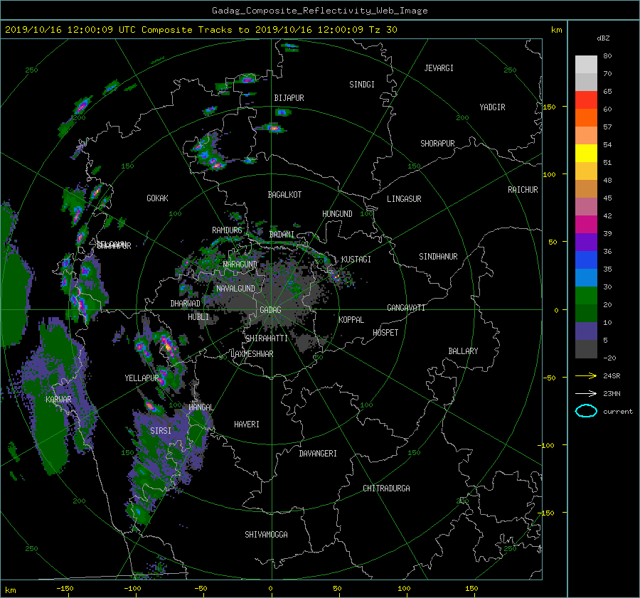Click the DAVANGERI city label
This screenshot has height=598, width=640.
tap(318, 454)
